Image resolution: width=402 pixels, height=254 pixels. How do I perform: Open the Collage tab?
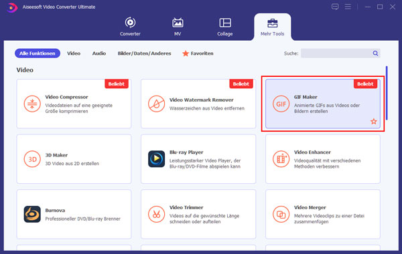225,27
